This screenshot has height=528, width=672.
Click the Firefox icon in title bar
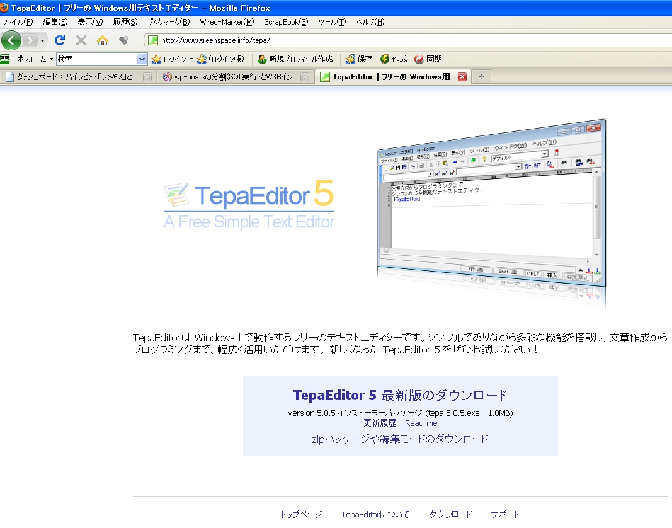point(4,8)
